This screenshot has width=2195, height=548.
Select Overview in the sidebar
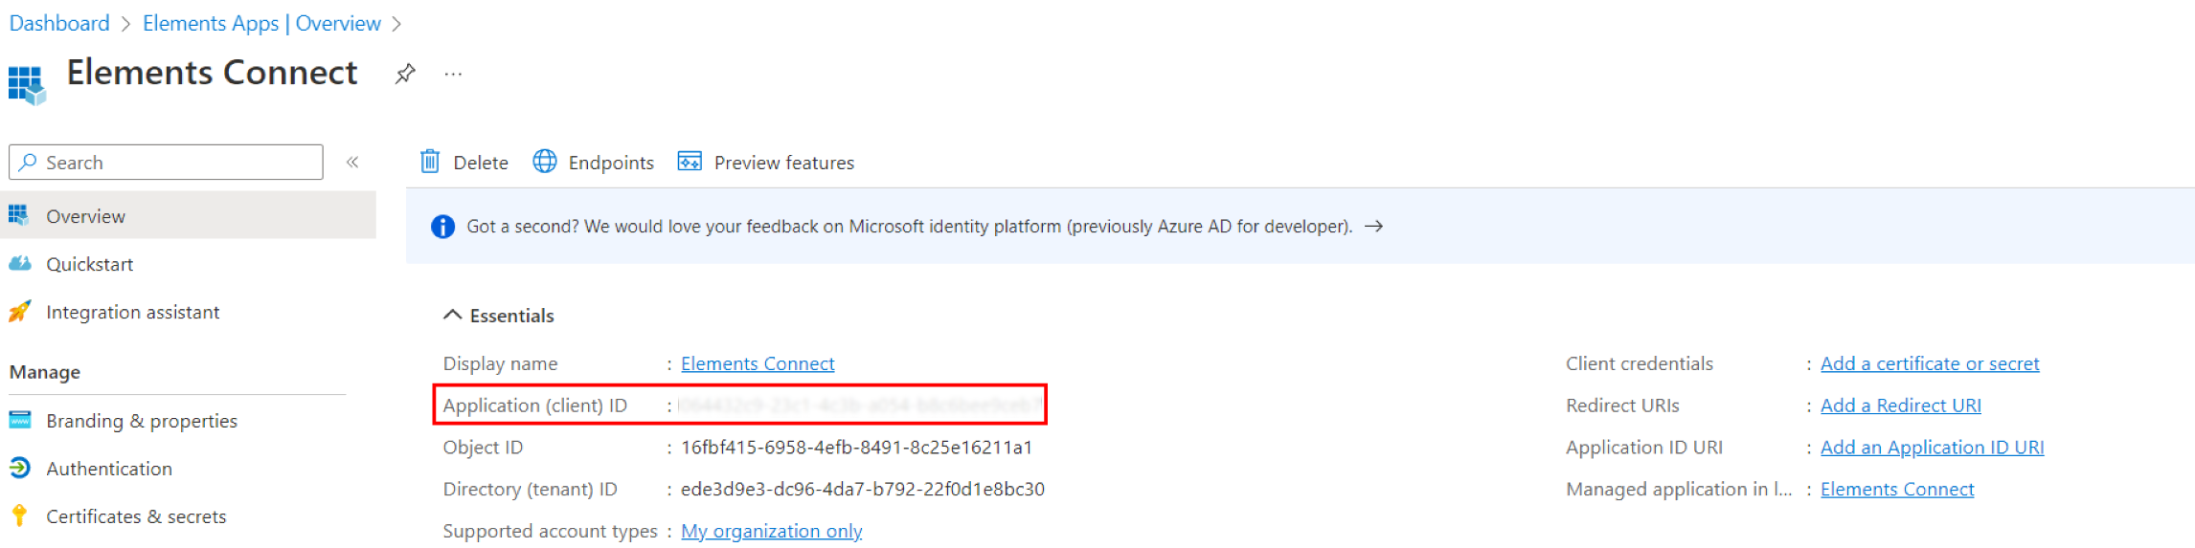(85, 216)
